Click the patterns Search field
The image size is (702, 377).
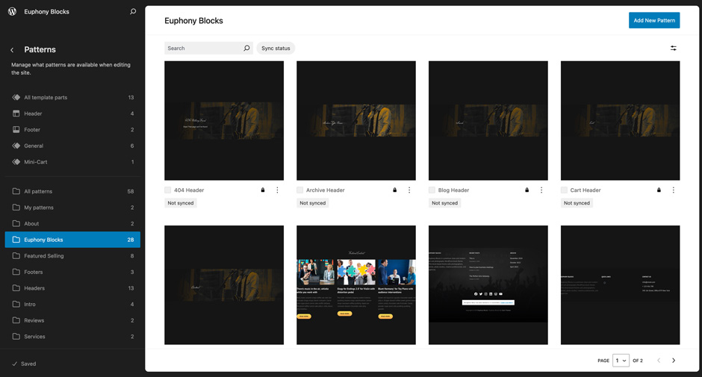coord(203,49)
